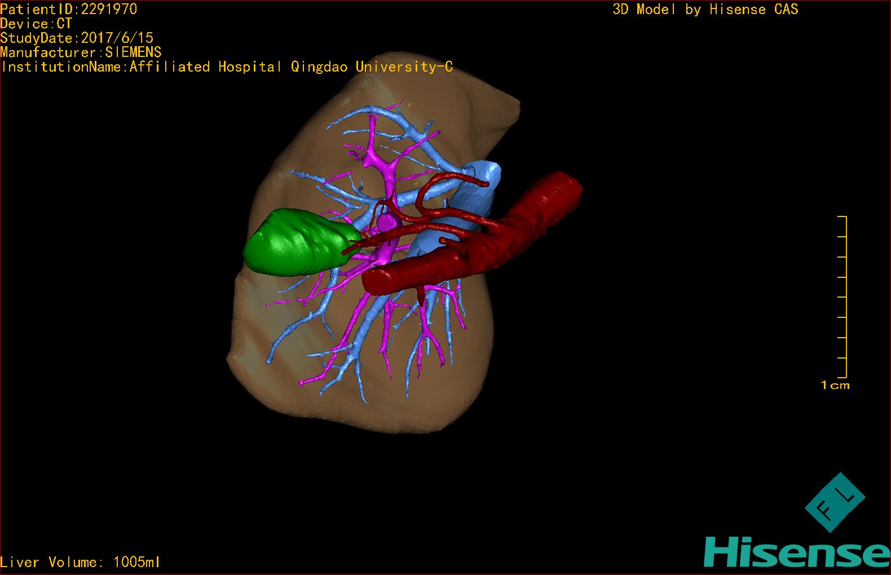Click the "PatientID:2291970" text

pos(69,9)
